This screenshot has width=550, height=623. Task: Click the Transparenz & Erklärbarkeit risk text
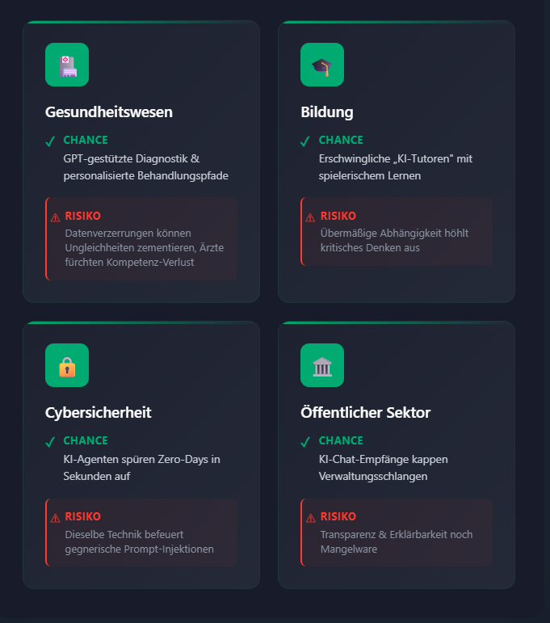click(x=397, y=541)
